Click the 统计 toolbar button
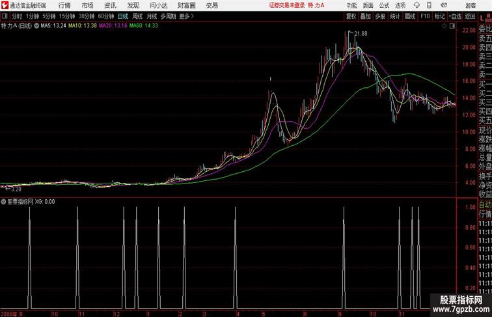The image size is (492, 317). [x=395, y=16]
